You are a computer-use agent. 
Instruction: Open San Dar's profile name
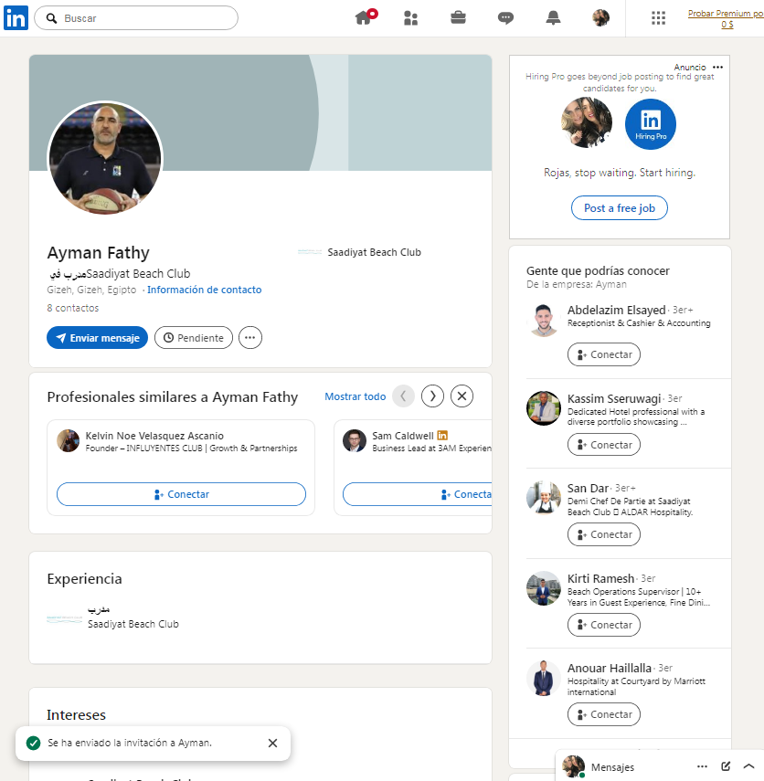pyautogui.click(x=588, y=488)
